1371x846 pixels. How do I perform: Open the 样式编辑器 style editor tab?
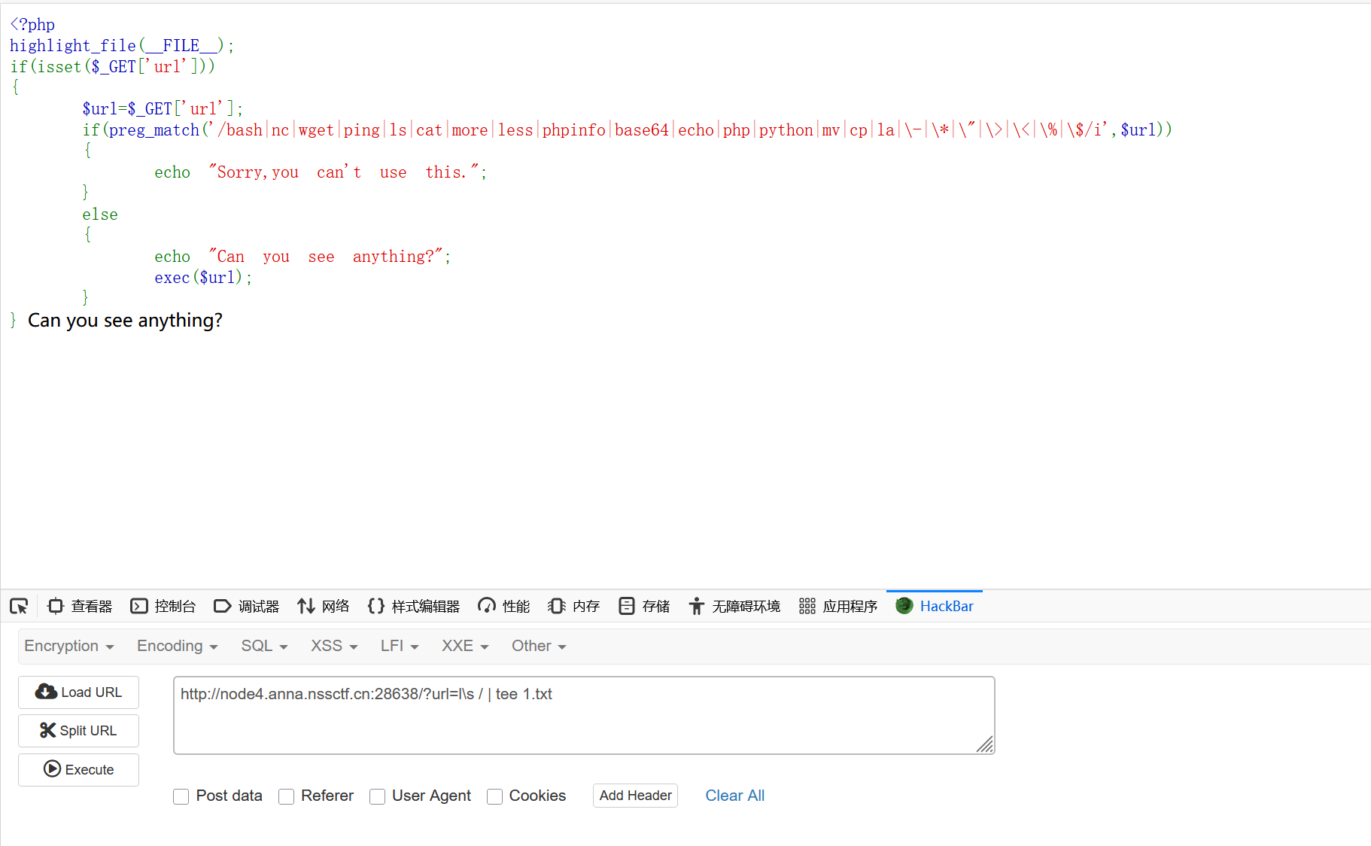click(414, 606)
